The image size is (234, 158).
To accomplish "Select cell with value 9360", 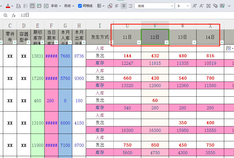I will pyautogui.click(x=79, y=78).
